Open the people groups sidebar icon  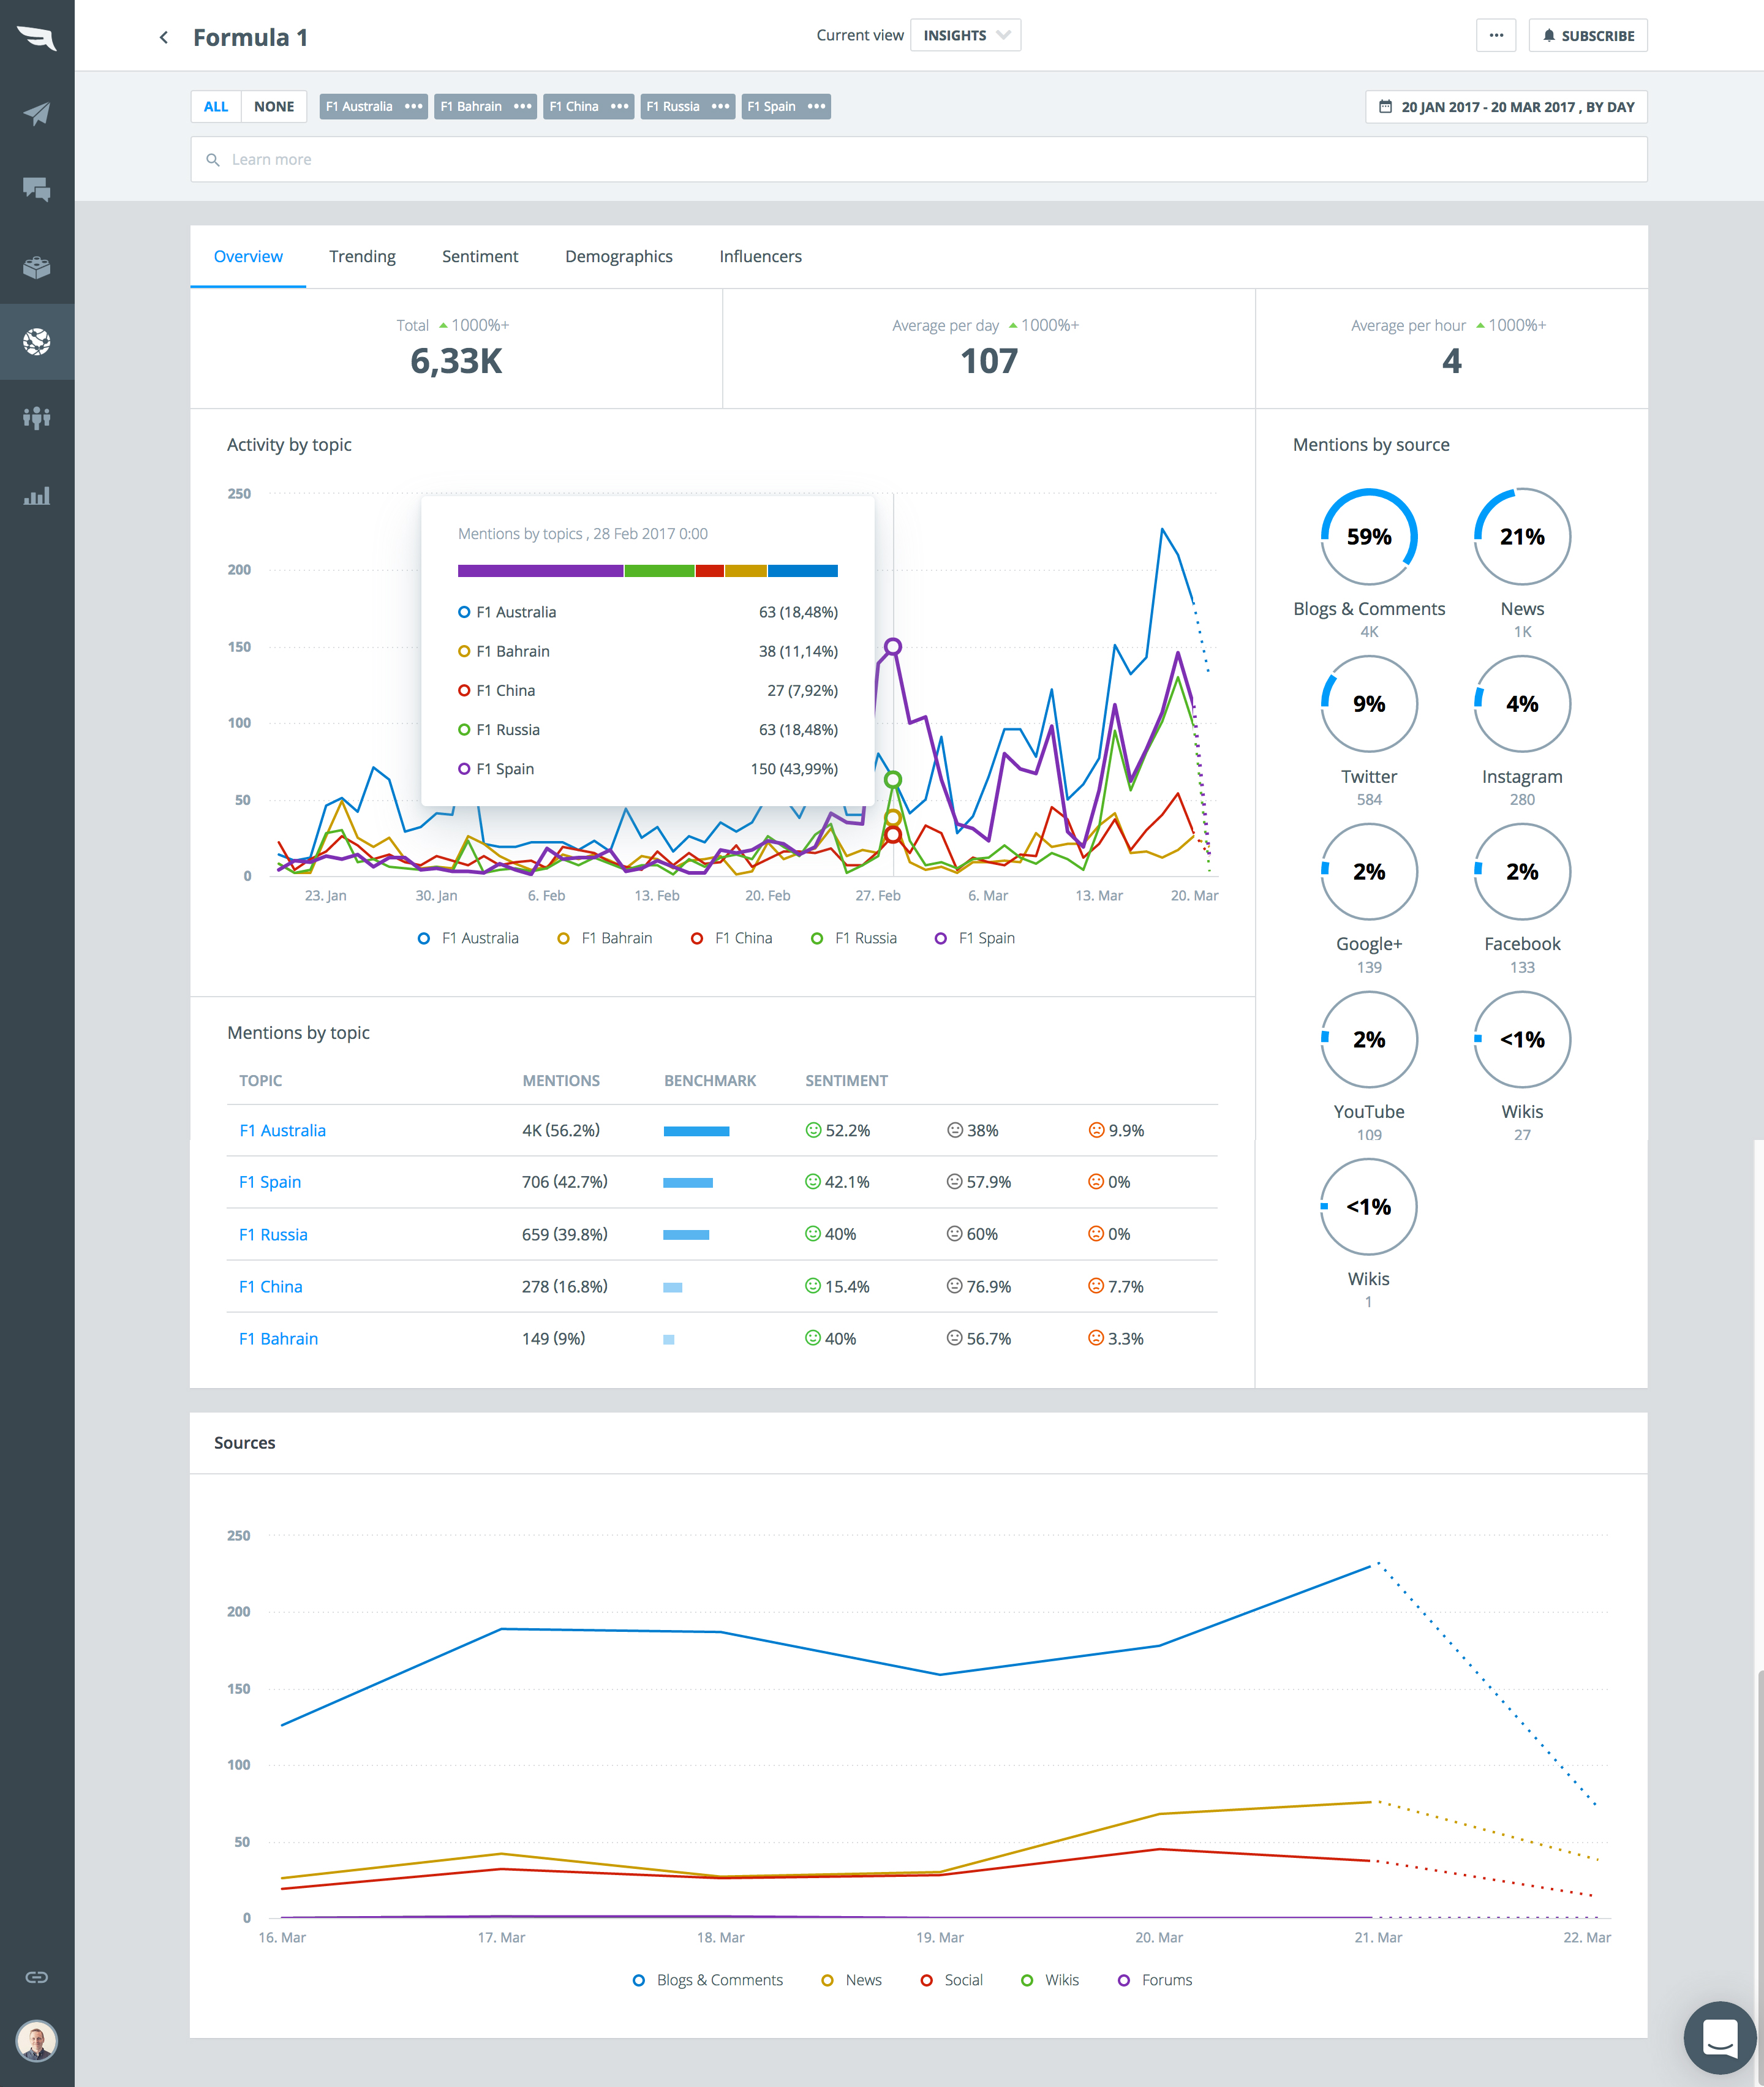click(x=37, y=418)
